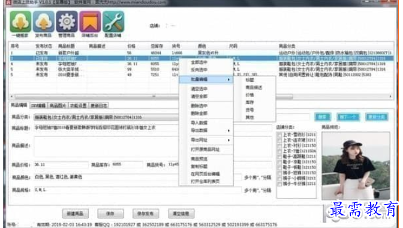Choose 打开仓库列表页 in the context menu
403x228 pixels.
coord(206,181)
